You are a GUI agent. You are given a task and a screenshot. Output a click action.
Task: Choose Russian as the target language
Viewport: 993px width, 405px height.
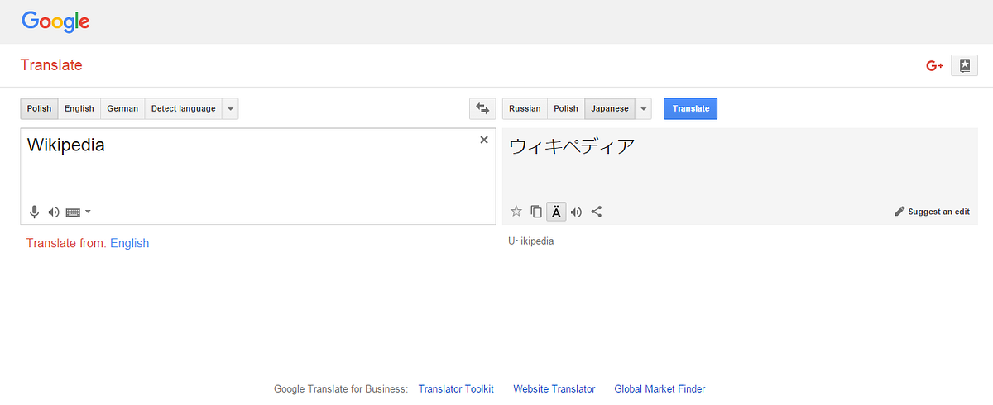point(525,108)
